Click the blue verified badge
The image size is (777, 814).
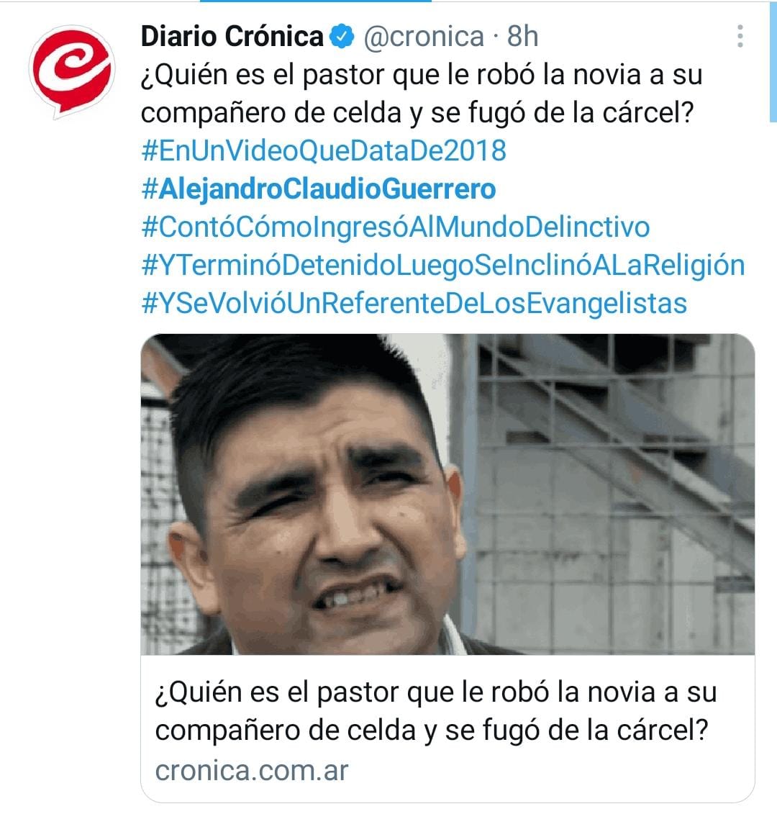[x=342, y=37]
